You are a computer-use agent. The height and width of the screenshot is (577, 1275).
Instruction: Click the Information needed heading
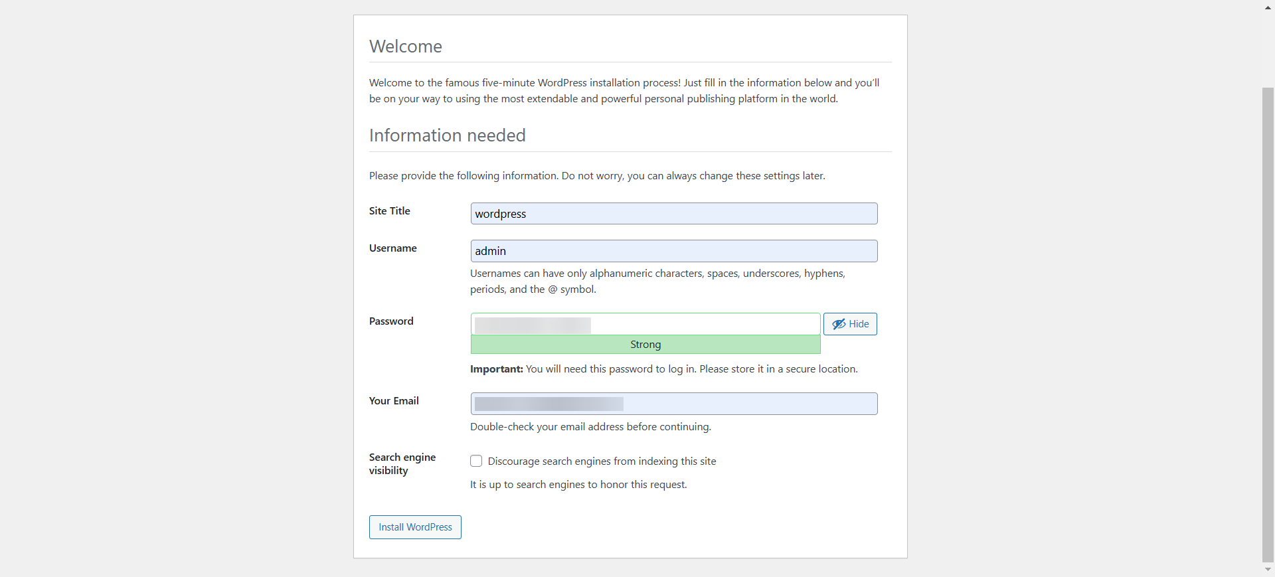(448, 135)
